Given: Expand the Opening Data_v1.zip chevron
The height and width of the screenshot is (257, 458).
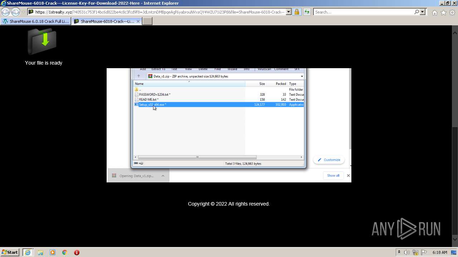Looking at the screenshot, I should pyautogui.click(x=163, y=176).
